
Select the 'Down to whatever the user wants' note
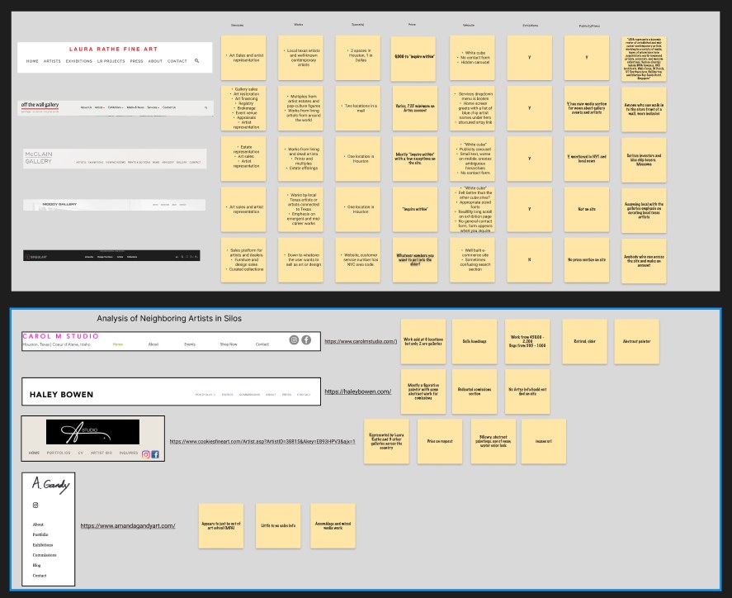point(300,259)
